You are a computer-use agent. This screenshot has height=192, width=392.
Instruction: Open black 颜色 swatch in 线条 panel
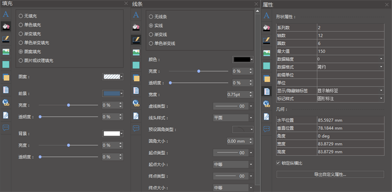(243, 59)
